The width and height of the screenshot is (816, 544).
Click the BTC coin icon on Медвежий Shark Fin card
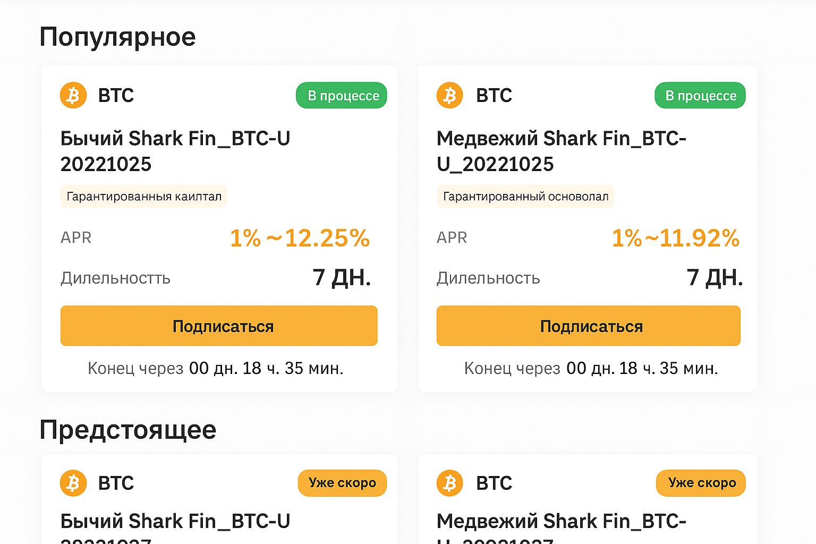(449, 96)
